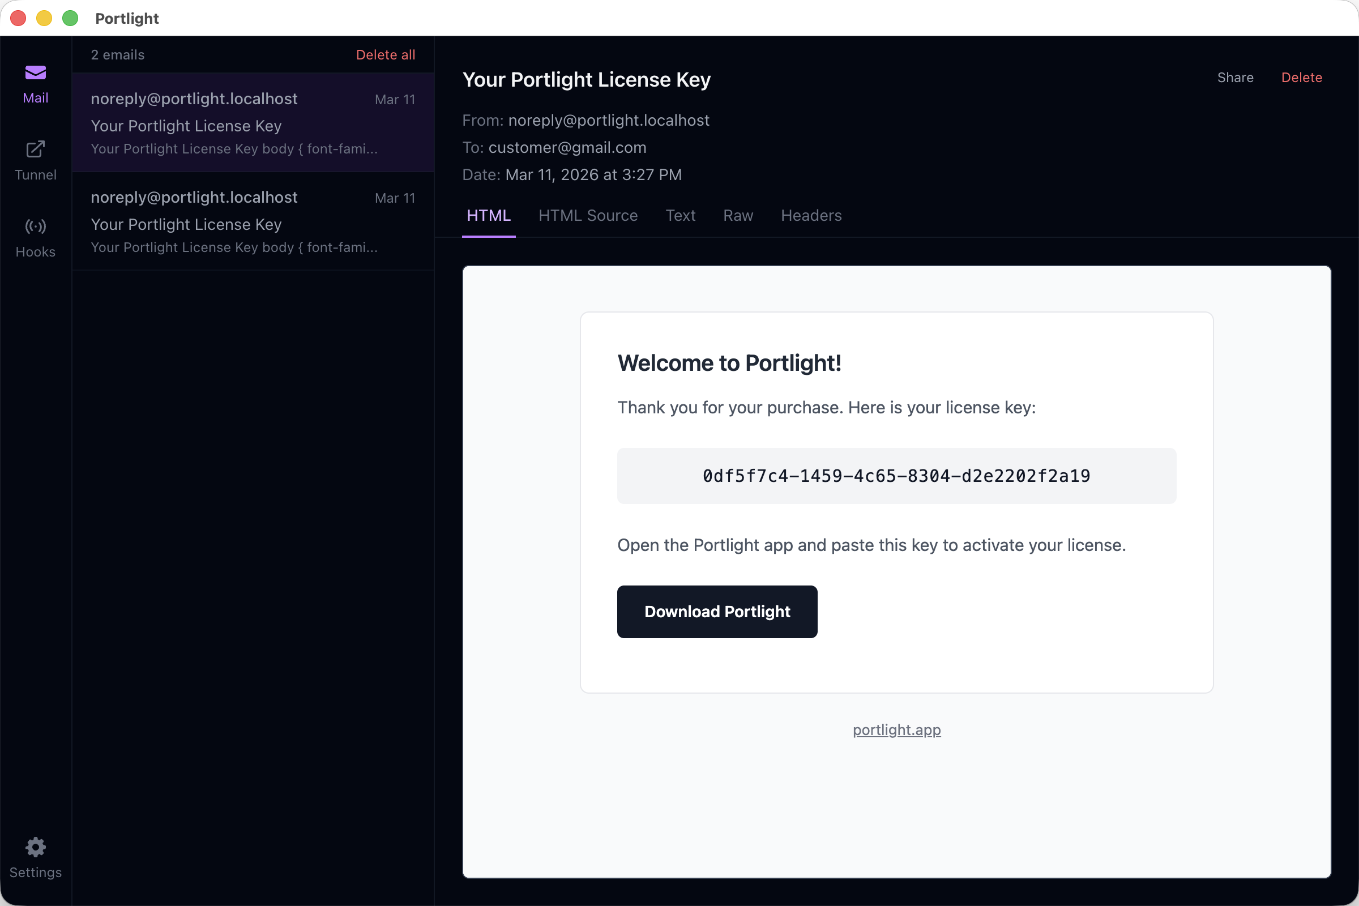
Task: Click the broadcast icon for Hooks
Action: pos(35,226)
